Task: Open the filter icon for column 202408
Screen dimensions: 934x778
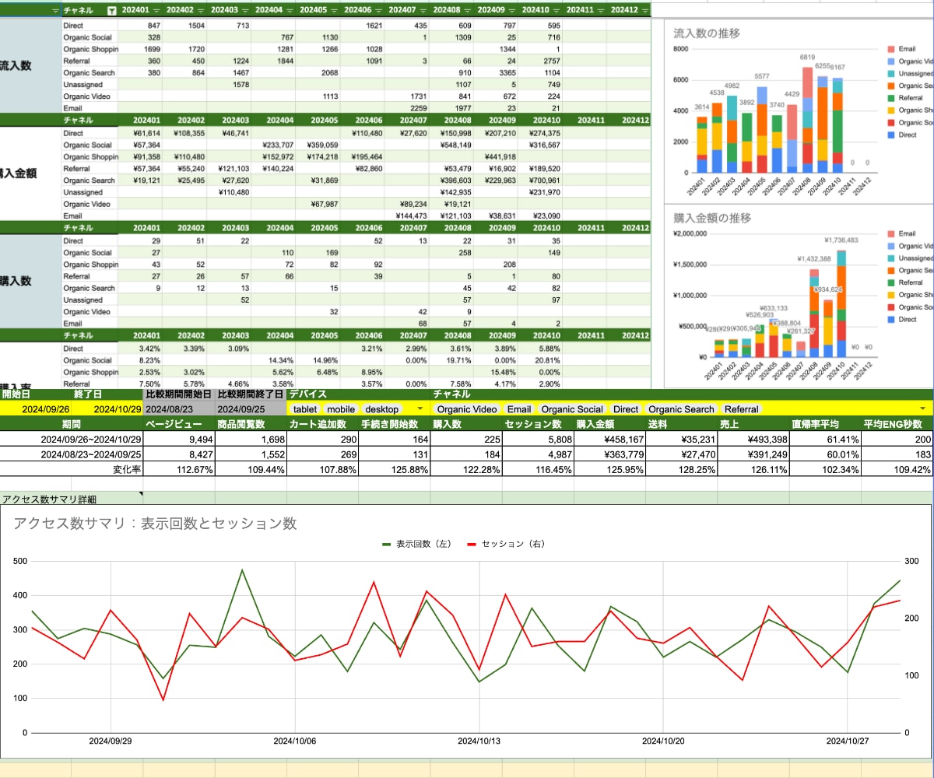Action: 468,11
